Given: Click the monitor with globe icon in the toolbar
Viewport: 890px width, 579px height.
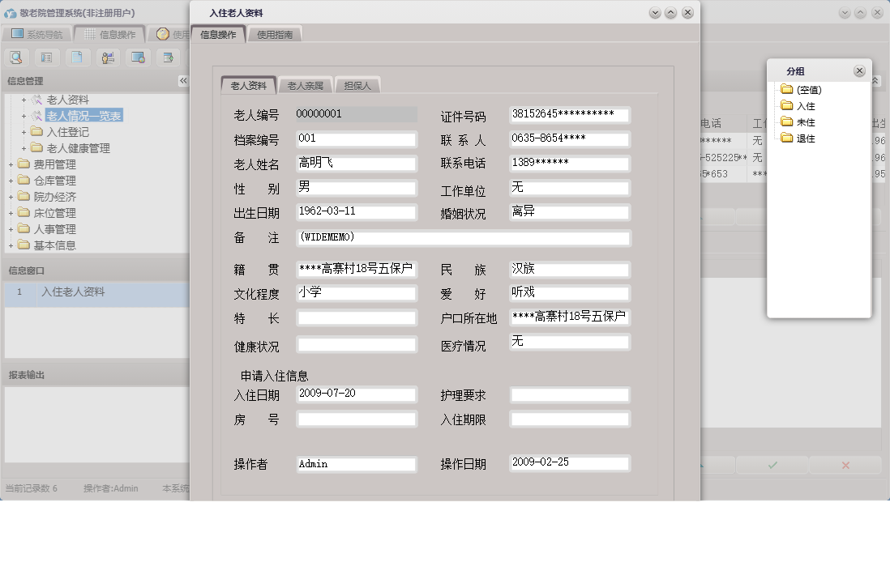Looking at the screenshot, I should [138, 57].
